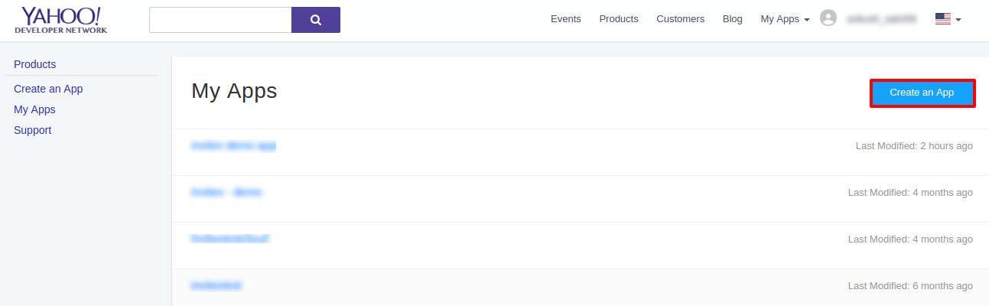Click the blue Create an App button
This screenshot has height=306, width=989.
(x=922, y=93)
